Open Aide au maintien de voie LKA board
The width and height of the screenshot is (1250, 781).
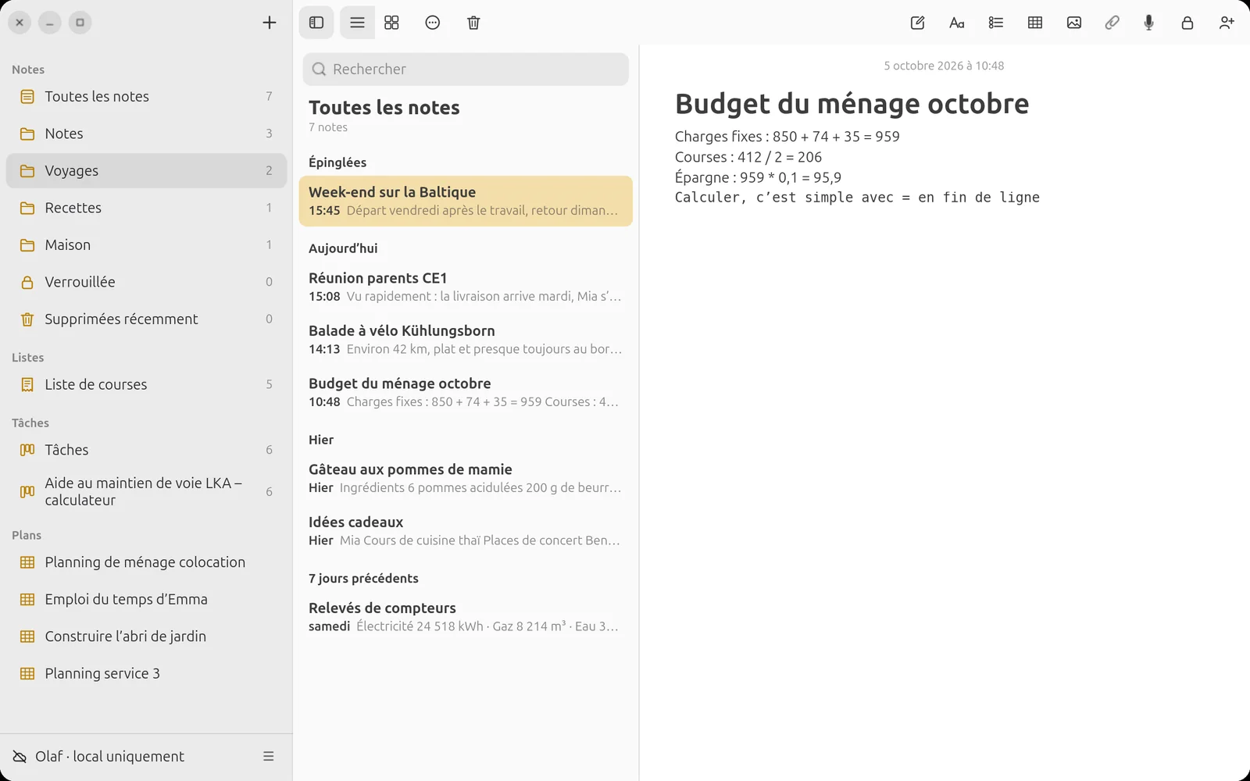coord(146,491)
